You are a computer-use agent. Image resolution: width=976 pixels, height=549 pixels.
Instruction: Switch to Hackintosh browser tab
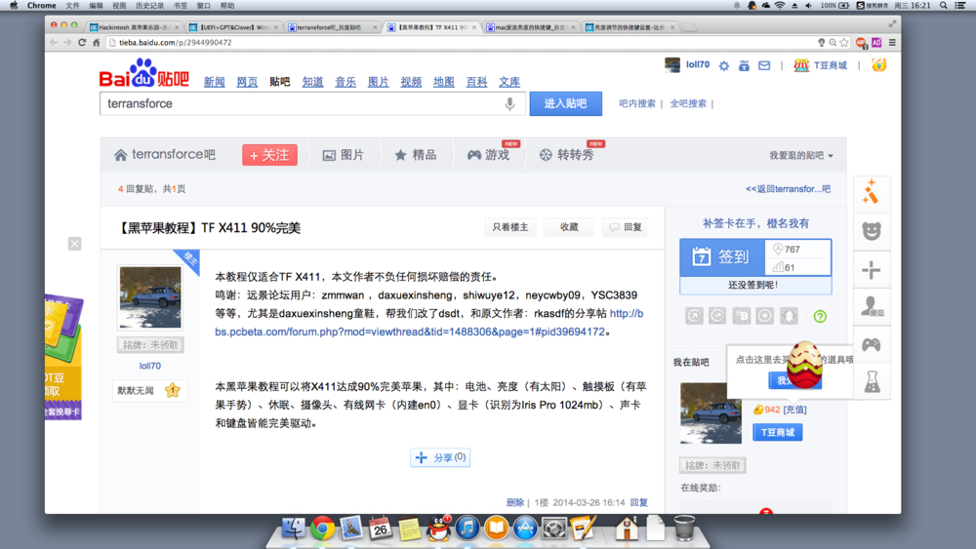tap(134, 27)
